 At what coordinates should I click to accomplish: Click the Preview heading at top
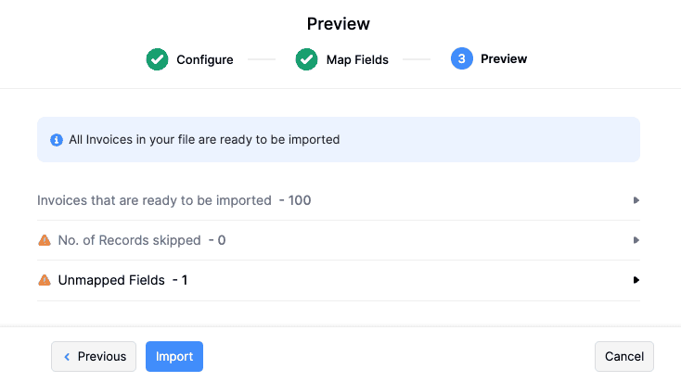click(339, 24)
